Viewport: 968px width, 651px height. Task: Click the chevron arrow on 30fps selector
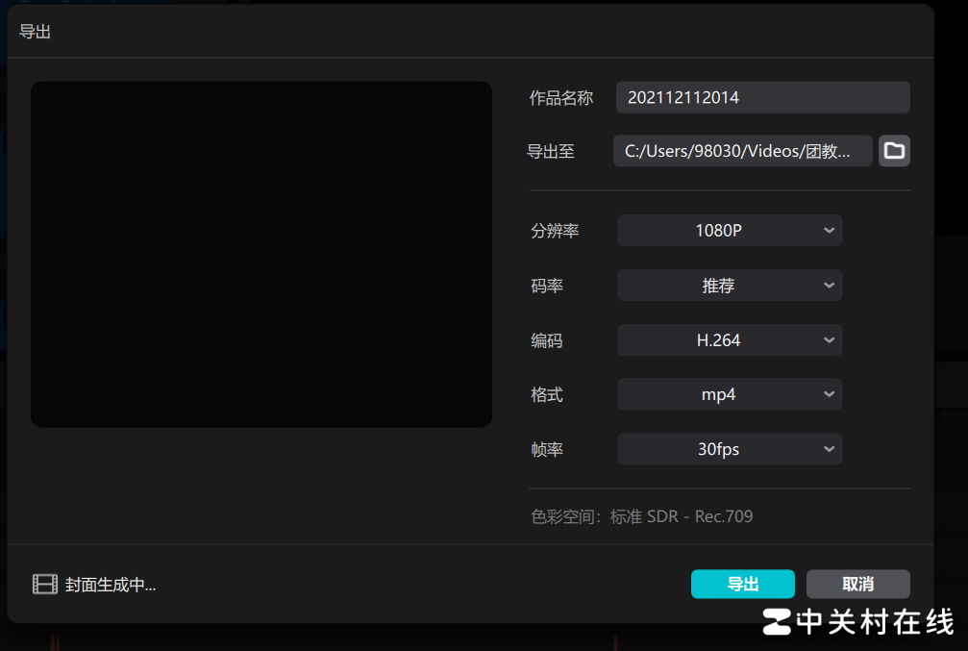[x=828, y=448]
